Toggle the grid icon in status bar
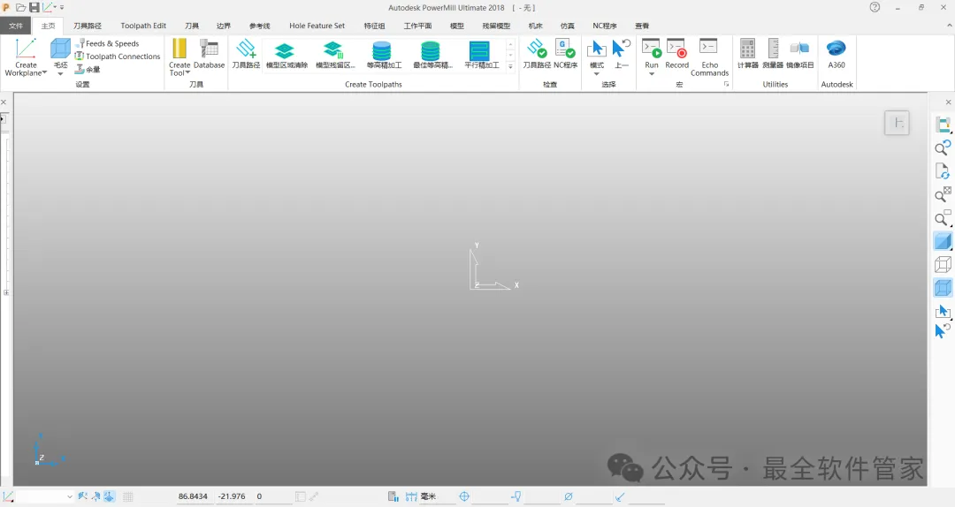 (128, 496)
